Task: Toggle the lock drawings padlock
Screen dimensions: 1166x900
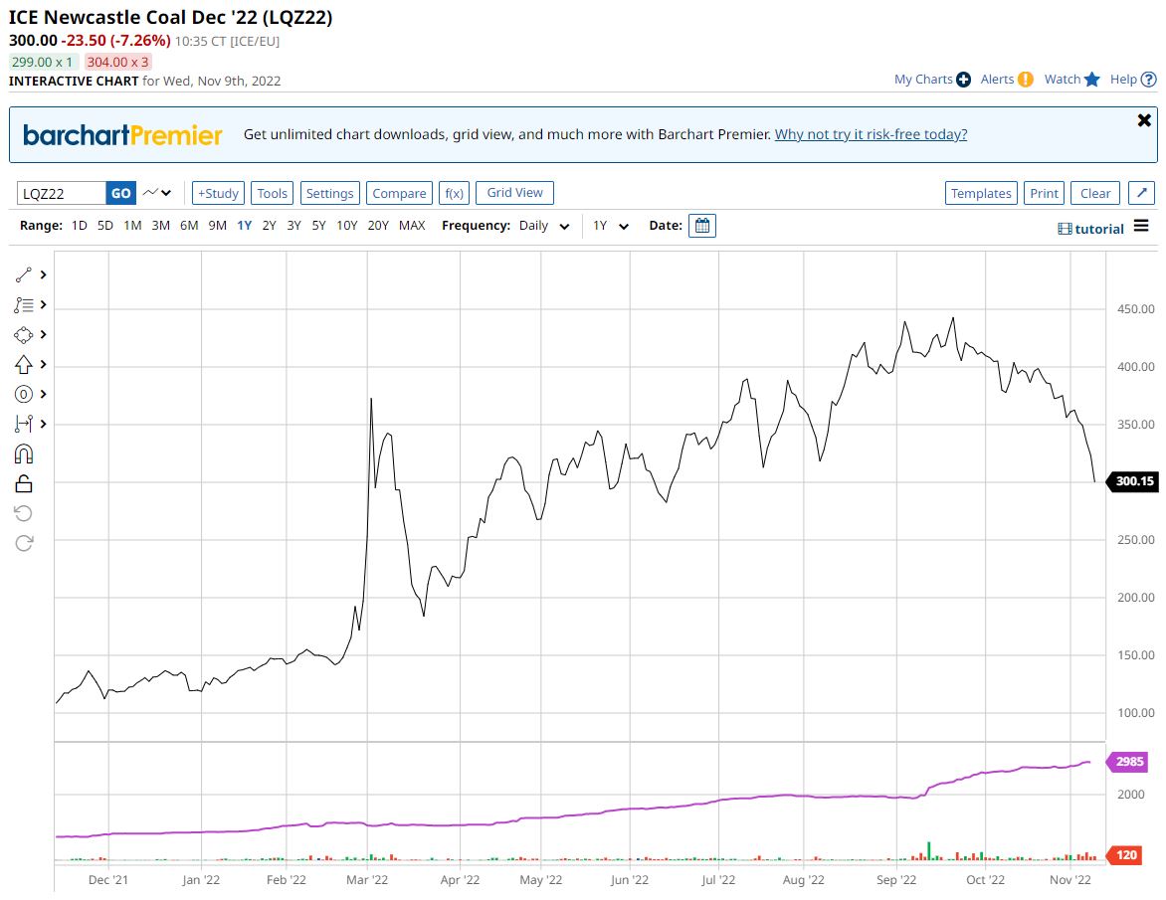Action: click(x=25, y=483)
